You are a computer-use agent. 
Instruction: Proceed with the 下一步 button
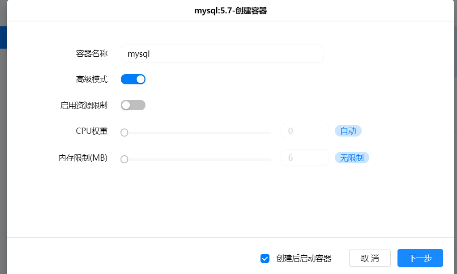point(420,258)
